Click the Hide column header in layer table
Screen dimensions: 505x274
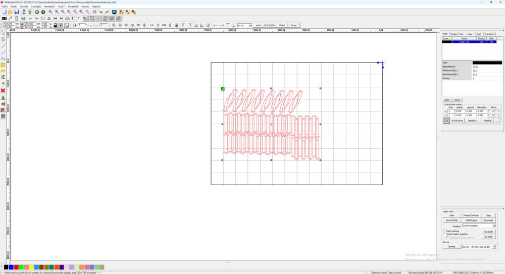(491, 38)
